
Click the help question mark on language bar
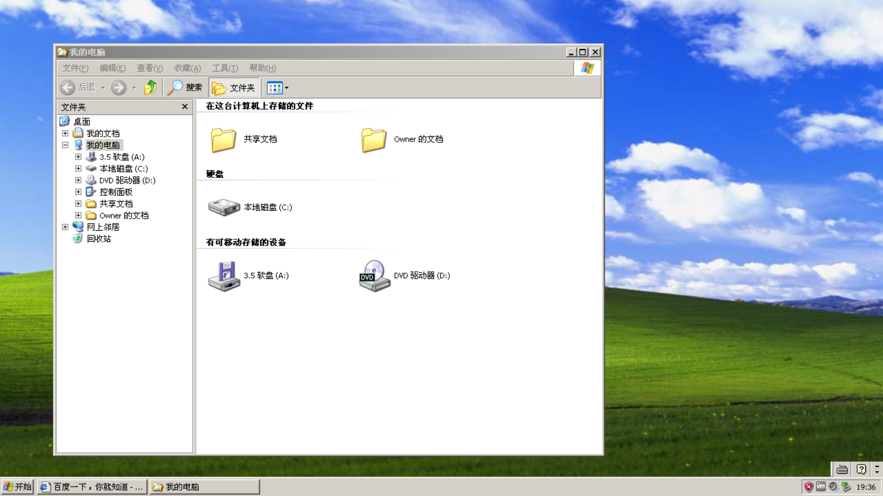861,470
